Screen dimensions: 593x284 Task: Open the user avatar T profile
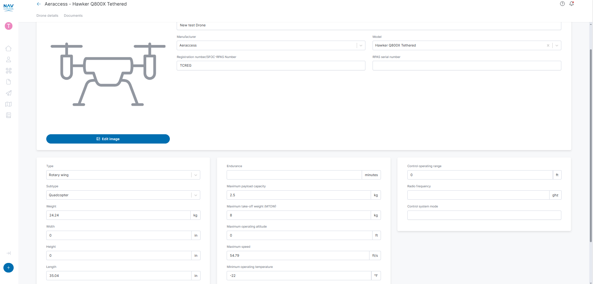[x=9, y=26]
